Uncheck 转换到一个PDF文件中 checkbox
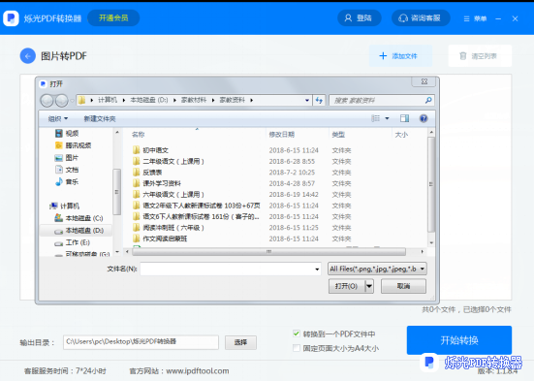The height and width of the screenshot is (381, 534). click(297, 333)
